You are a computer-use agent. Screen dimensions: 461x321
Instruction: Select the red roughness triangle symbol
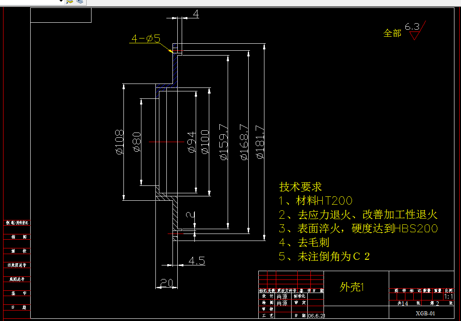(414, 36)
